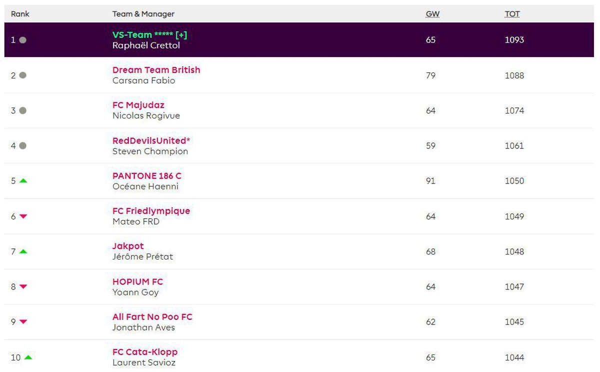
Task: Click the TOT column header
Action: point(512,14)
